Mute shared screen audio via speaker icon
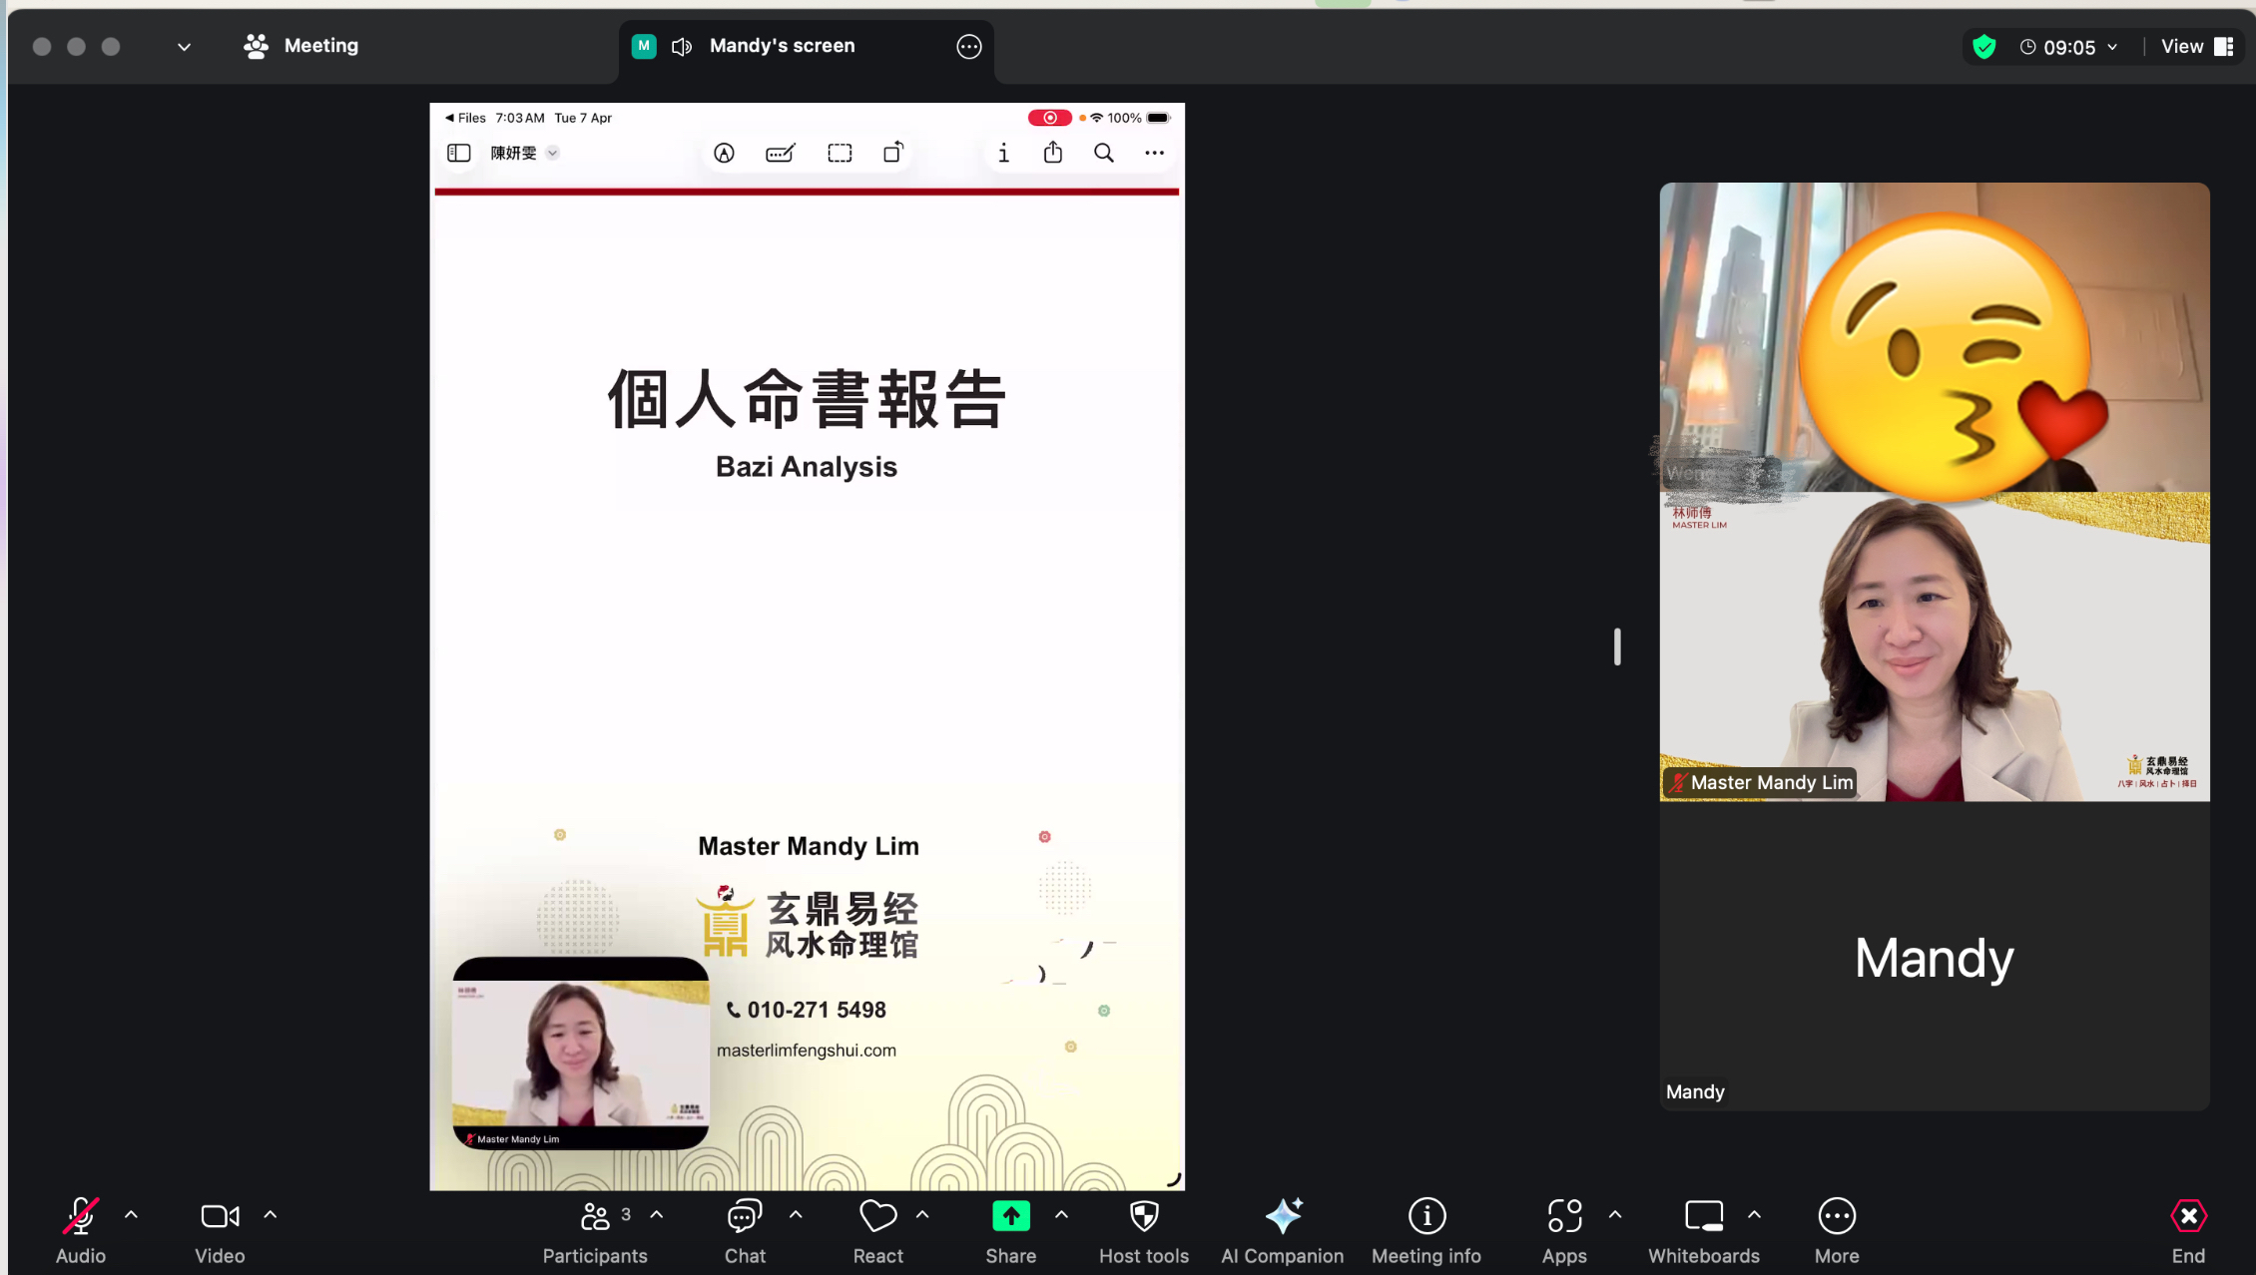2256x1275 pixels. (x=681, y=46)
